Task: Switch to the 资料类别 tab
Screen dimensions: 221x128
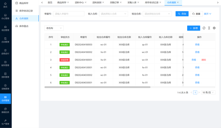Action: [x=97, y=2]
